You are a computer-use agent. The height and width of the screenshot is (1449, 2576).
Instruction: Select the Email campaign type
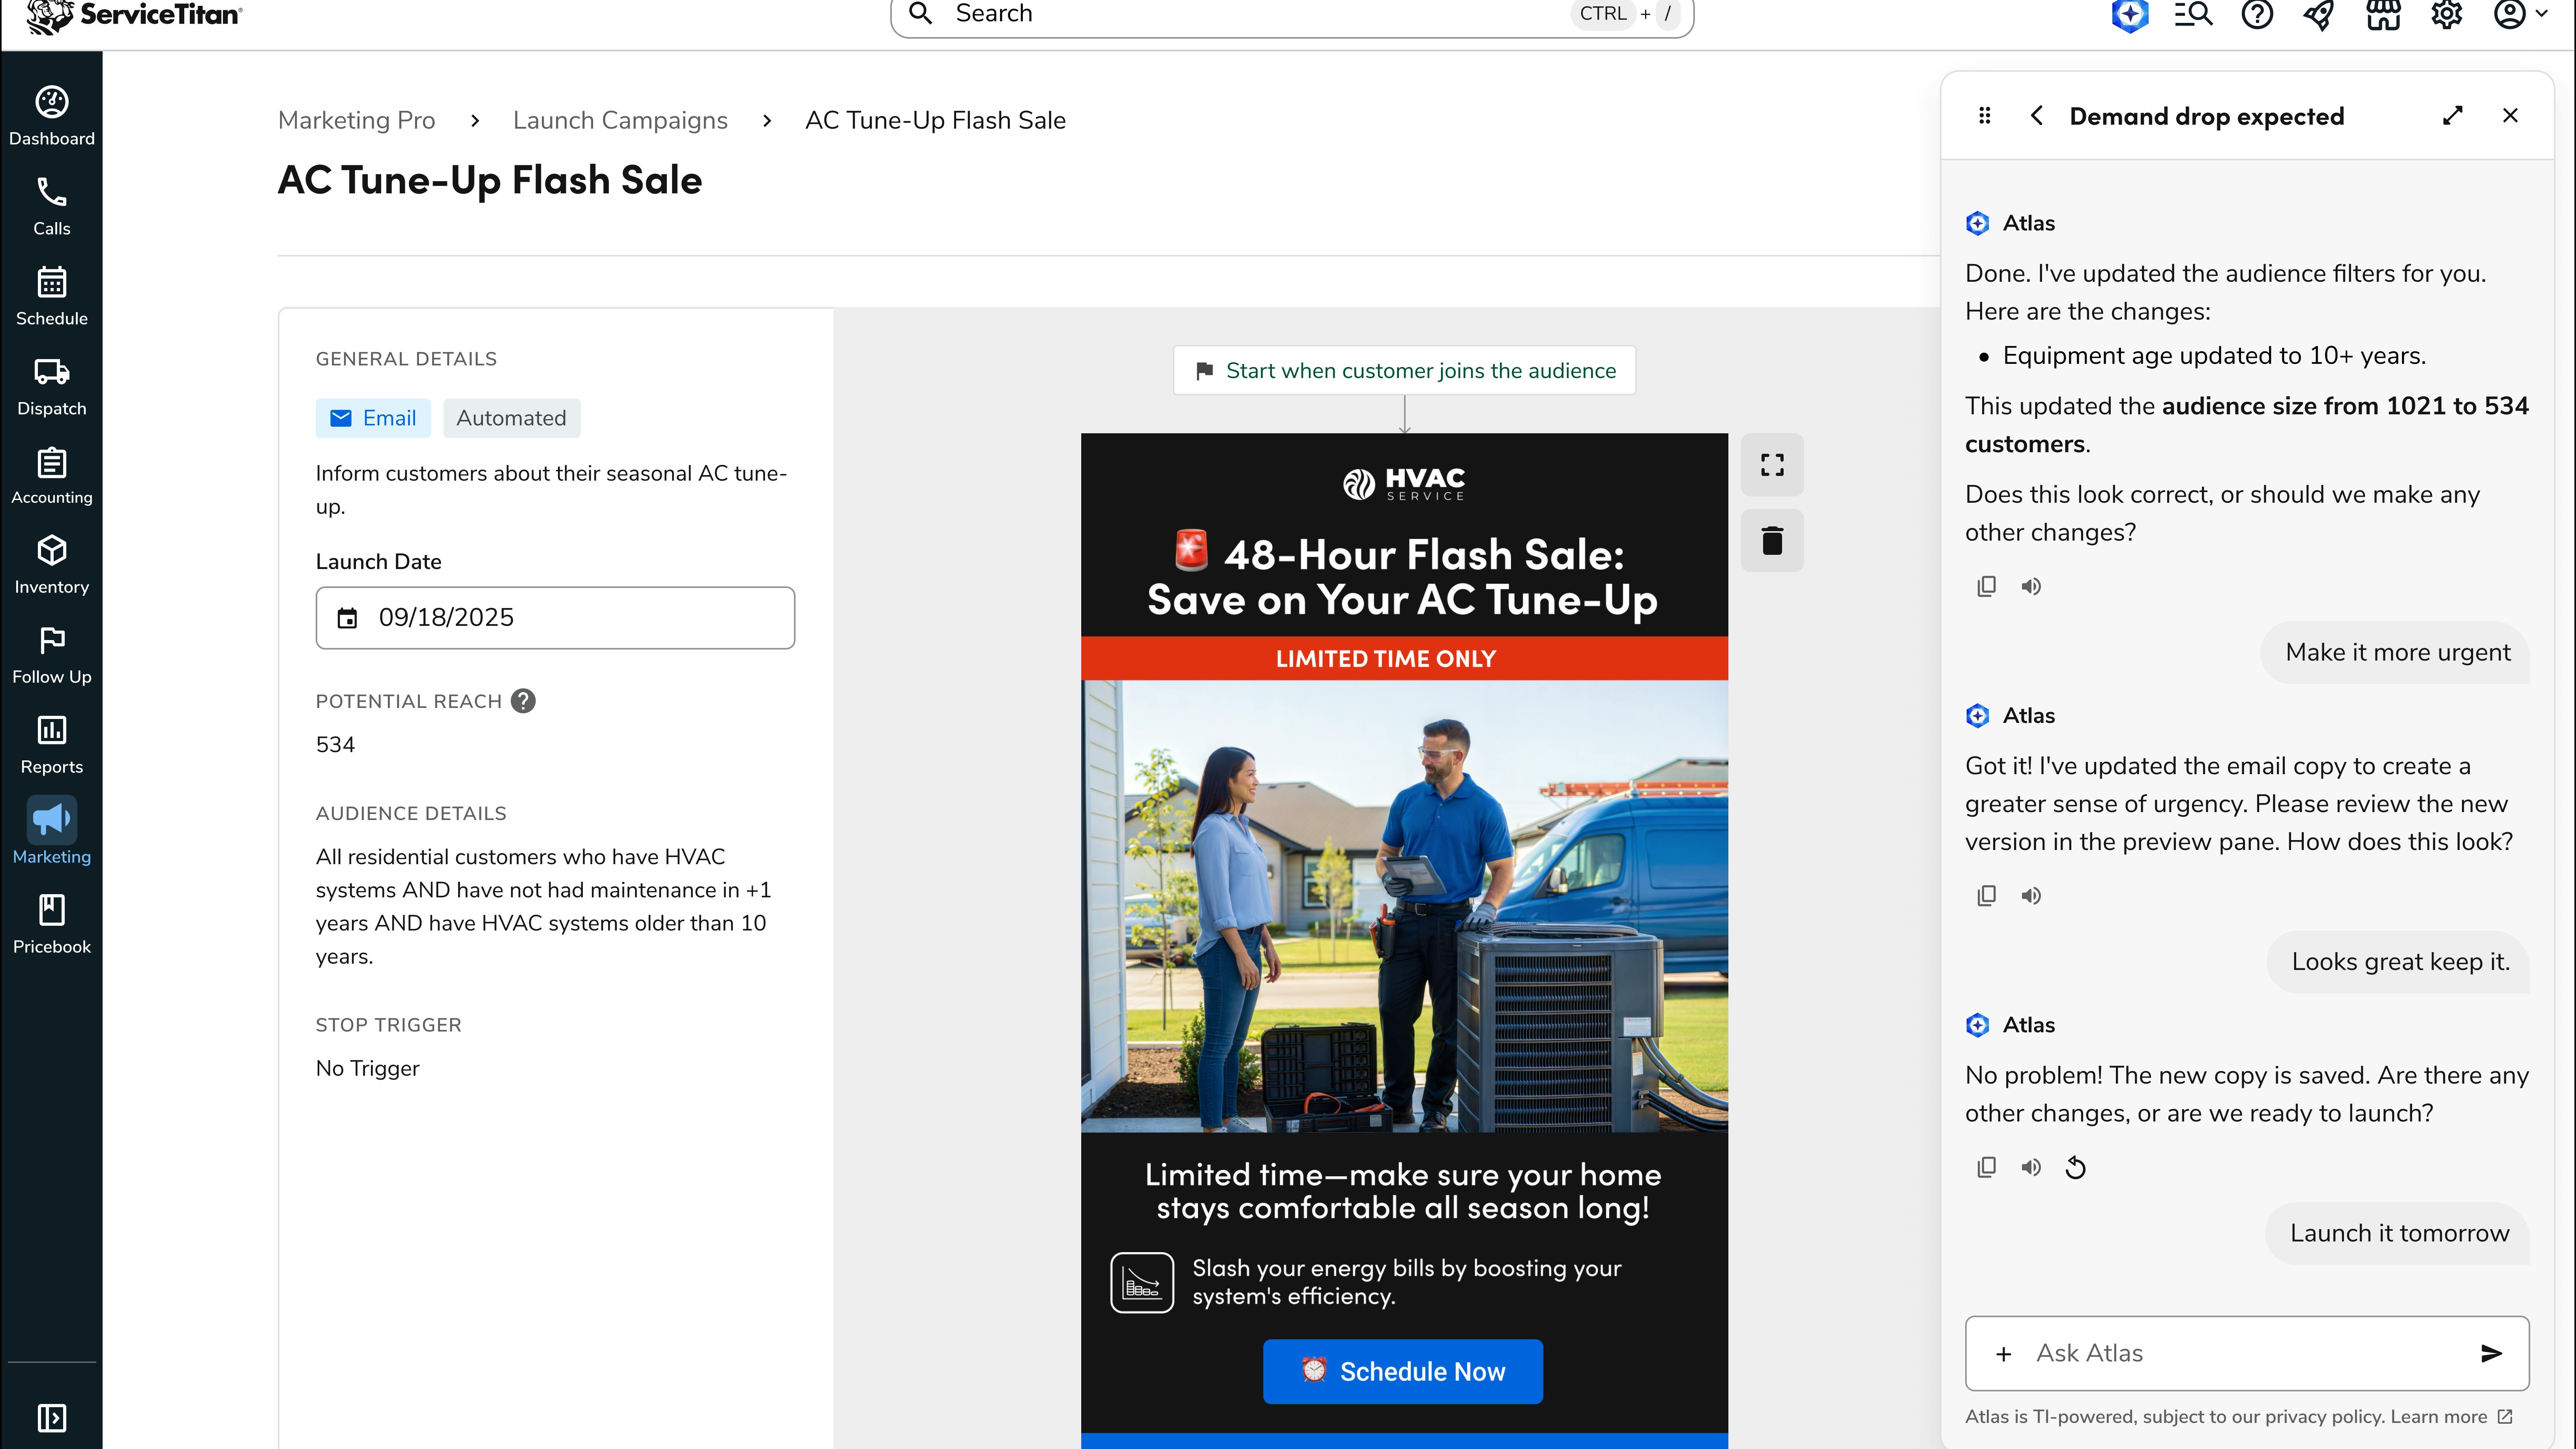click(x=372, y=418)
